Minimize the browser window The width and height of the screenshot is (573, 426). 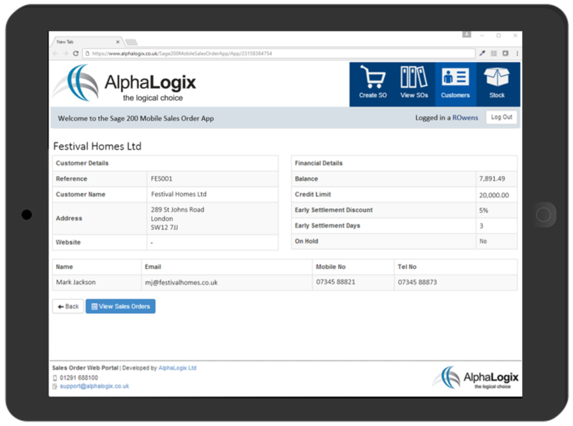click(482, 35)
